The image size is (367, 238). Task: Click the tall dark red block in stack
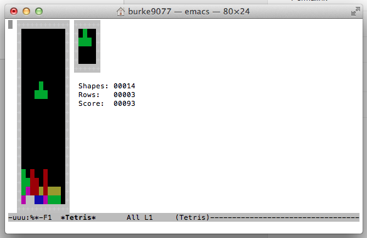(45, 182)
